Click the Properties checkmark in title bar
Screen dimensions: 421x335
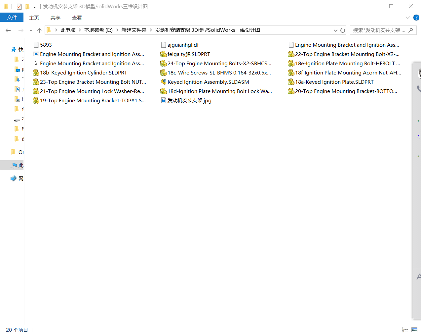click(19, 7)
